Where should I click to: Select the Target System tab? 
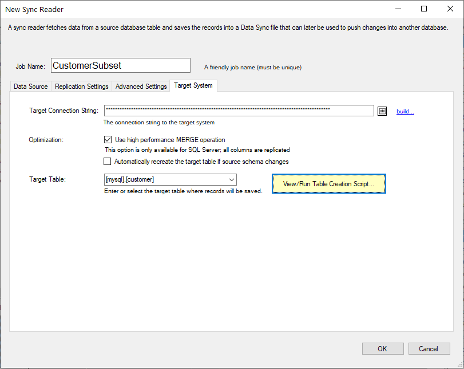[193, 86]
